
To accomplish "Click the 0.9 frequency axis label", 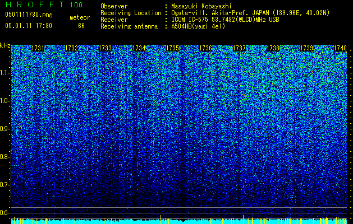I will tap(4, 129).
